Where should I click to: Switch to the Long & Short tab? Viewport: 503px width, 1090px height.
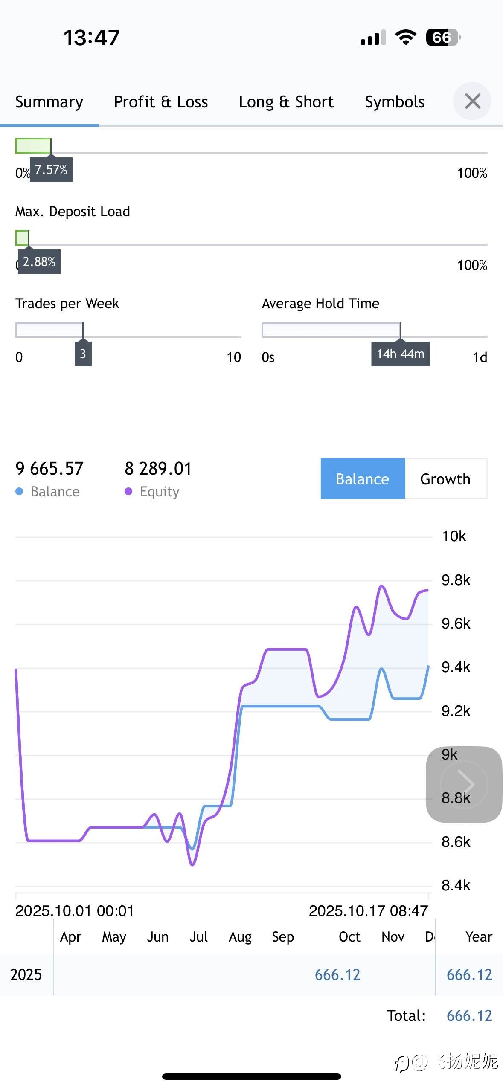286,102
